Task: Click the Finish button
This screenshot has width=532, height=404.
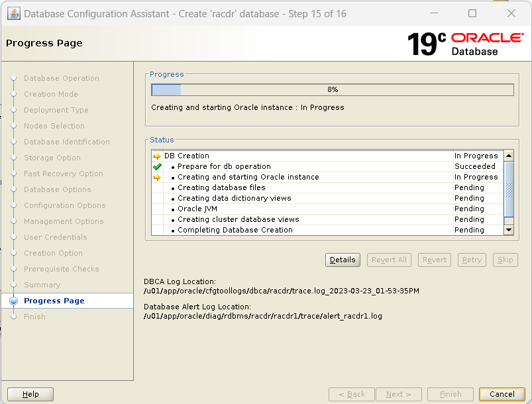Action: [451, 394]
